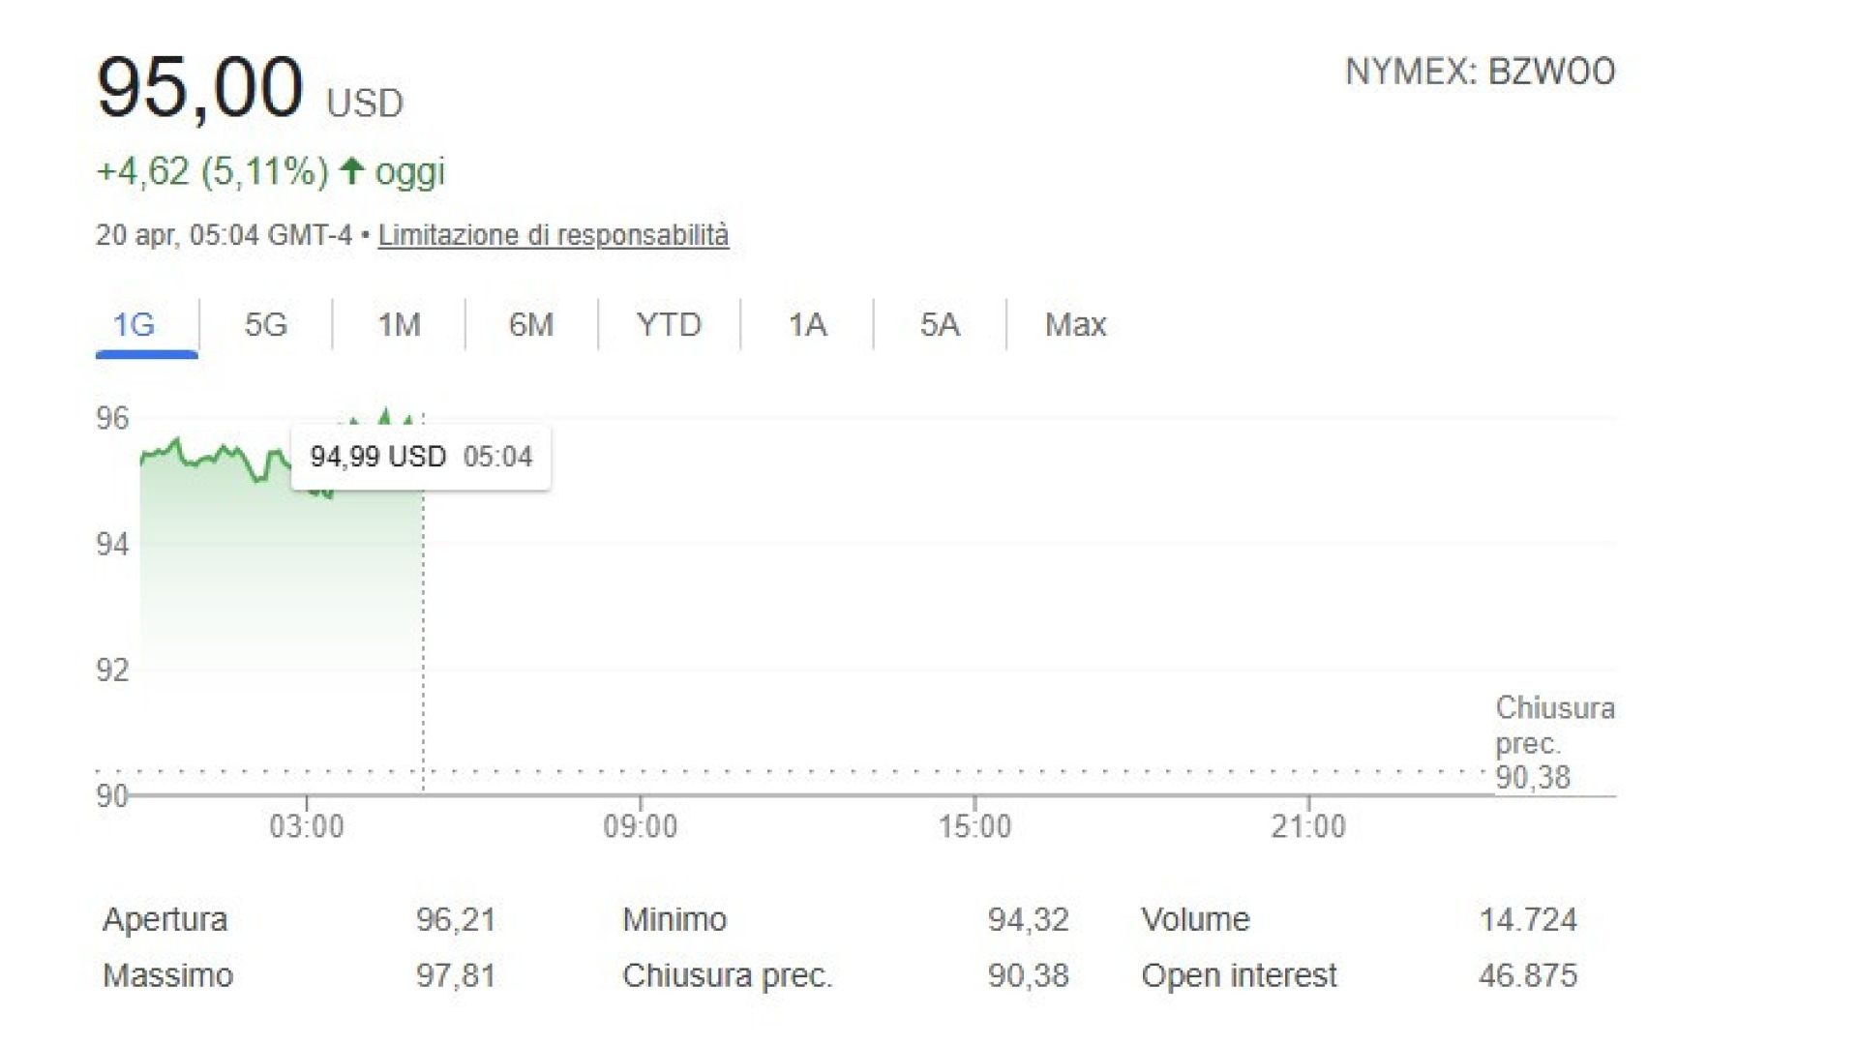Click the Open interest value 46.875
Viewport: 1858px width, 1045px height.
pyautogui.click(x=1527, y=975)
